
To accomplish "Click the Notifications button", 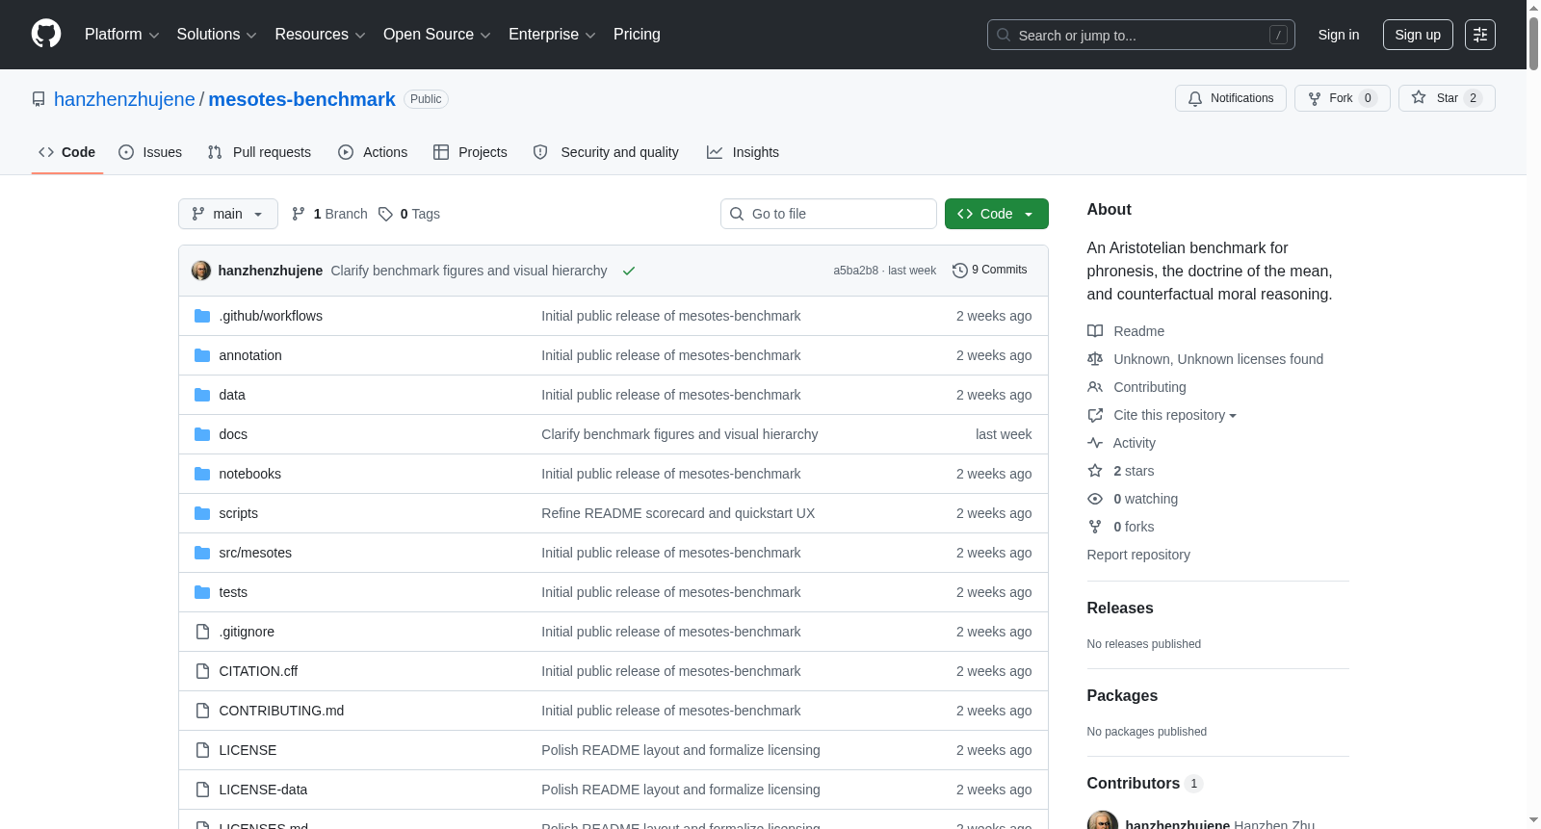I will click(x=1231, y=98).
